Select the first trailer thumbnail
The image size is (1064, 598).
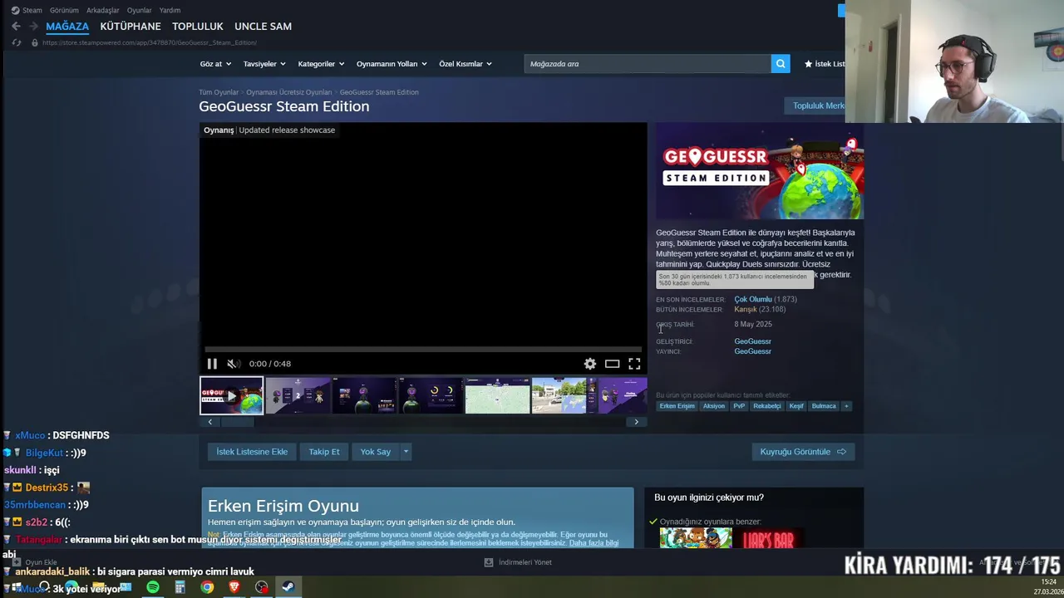(x=231, y=395)
